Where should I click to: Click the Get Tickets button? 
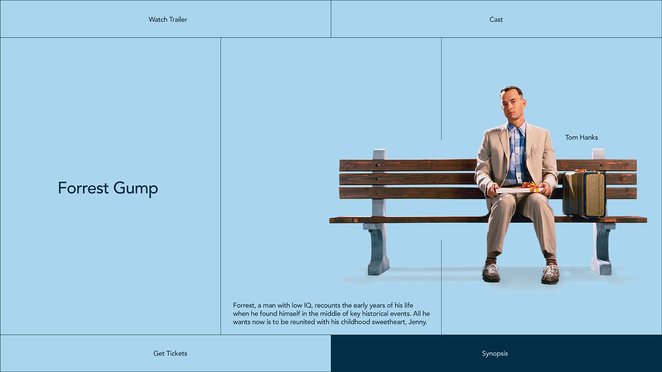tap(165, 353)
